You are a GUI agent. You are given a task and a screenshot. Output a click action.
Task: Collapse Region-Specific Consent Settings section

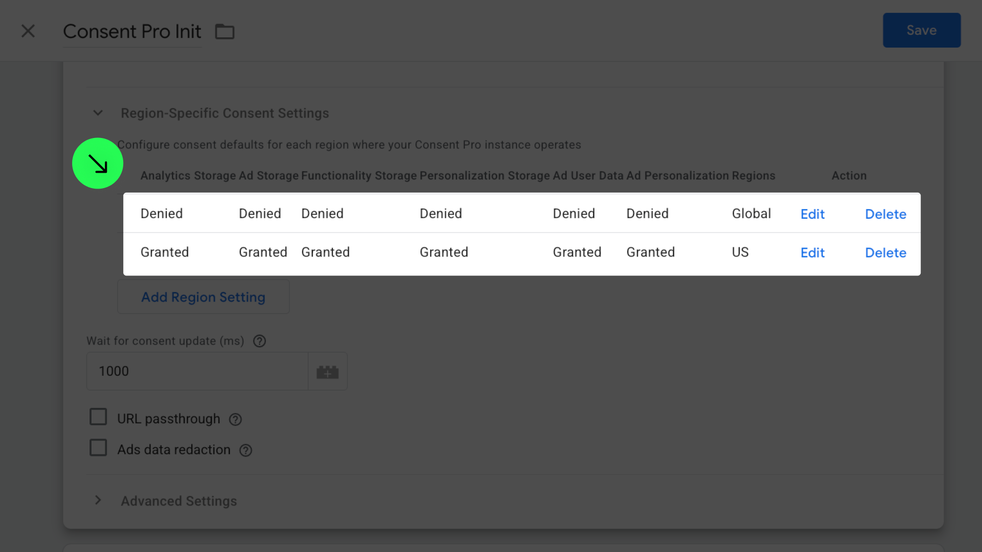(98, 113)
